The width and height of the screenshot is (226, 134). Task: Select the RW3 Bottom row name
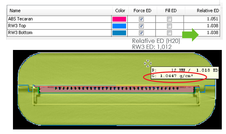pos(20,33)
